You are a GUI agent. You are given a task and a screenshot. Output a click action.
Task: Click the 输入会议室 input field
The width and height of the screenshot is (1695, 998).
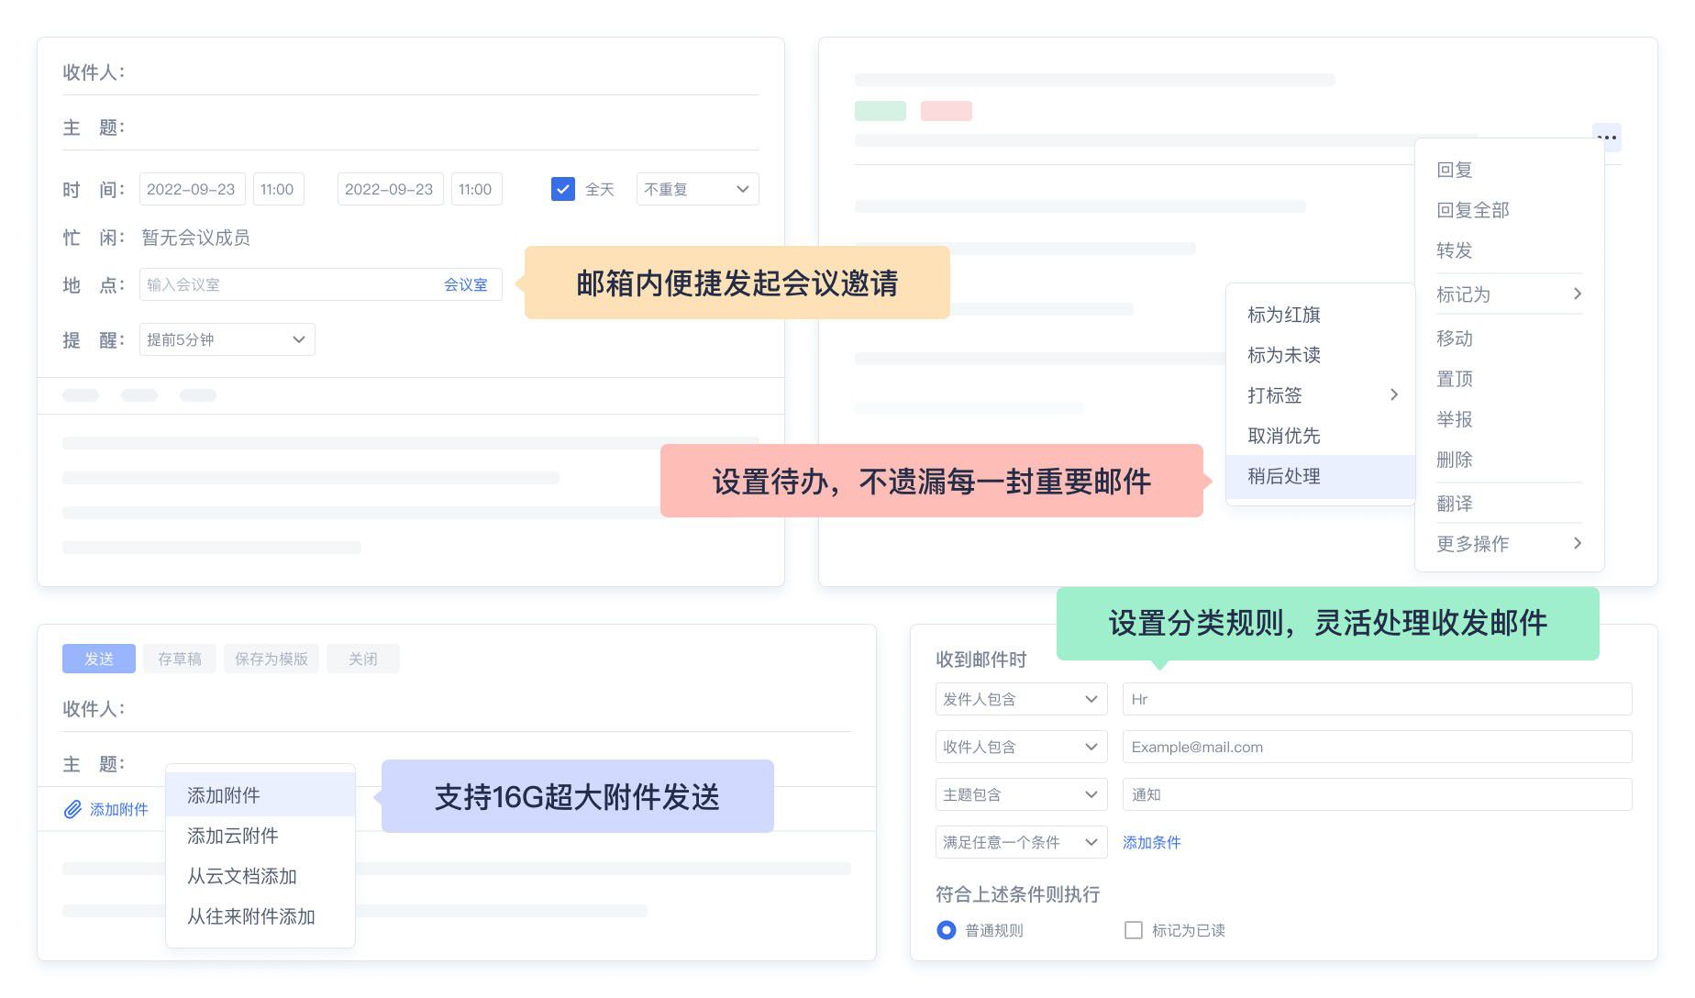coord(229,284)
